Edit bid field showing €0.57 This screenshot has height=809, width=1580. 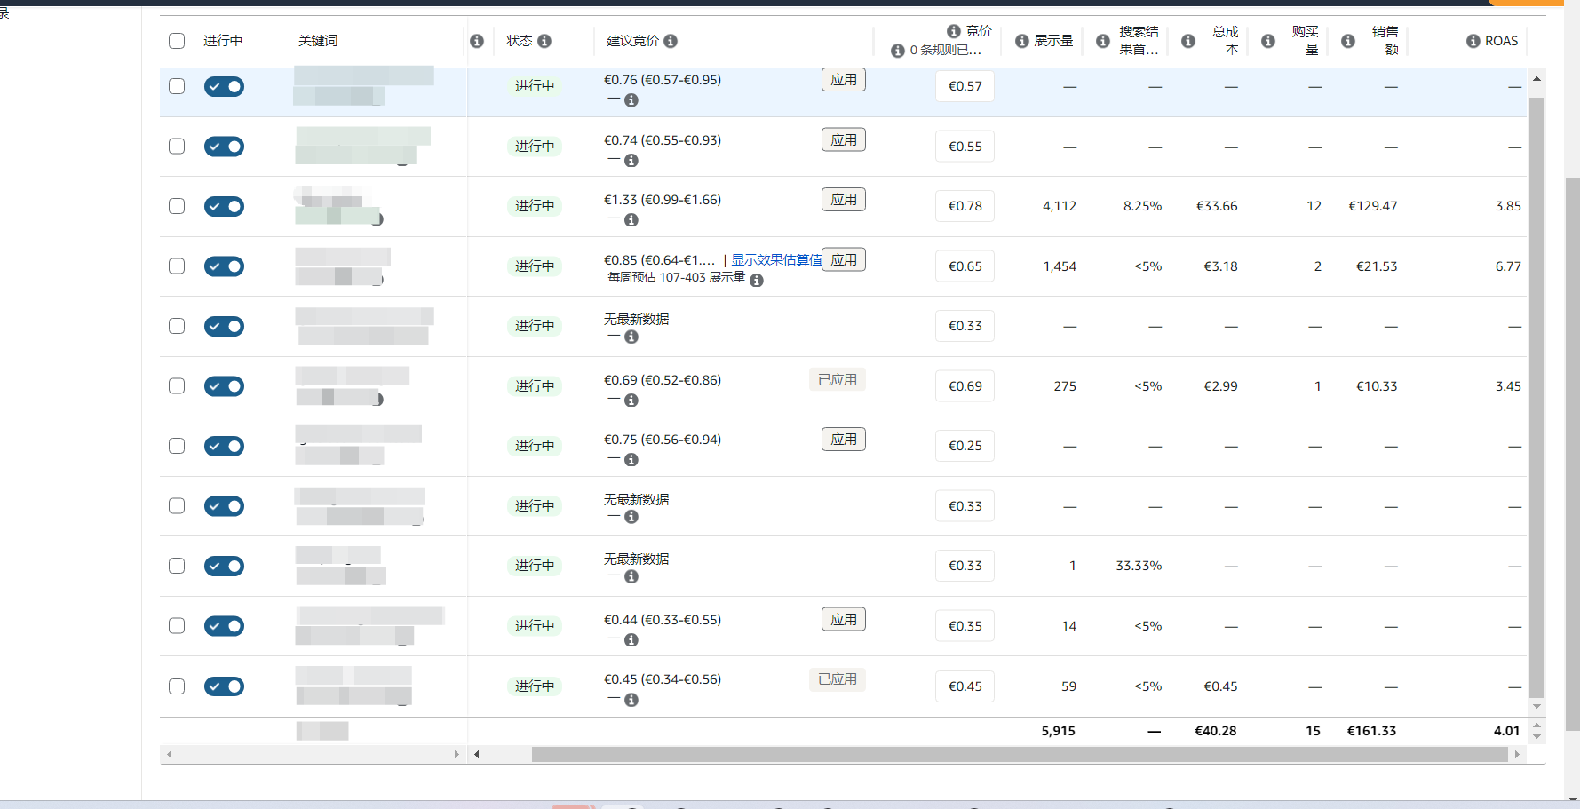pyautogui.click(x=965, y=86)
